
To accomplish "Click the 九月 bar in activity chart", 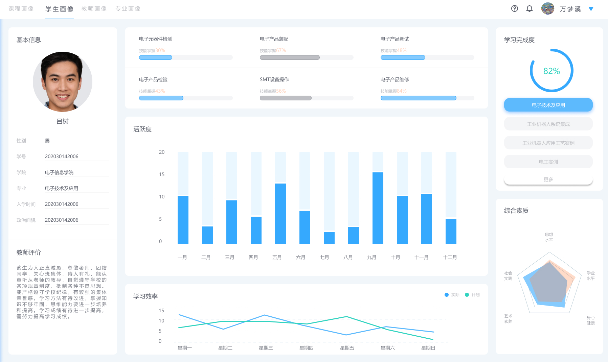I will click(378, 208).
